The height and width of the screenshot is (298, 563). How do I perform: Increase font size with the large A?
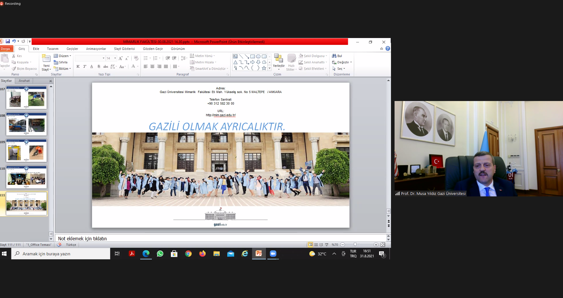coord(120,58)
